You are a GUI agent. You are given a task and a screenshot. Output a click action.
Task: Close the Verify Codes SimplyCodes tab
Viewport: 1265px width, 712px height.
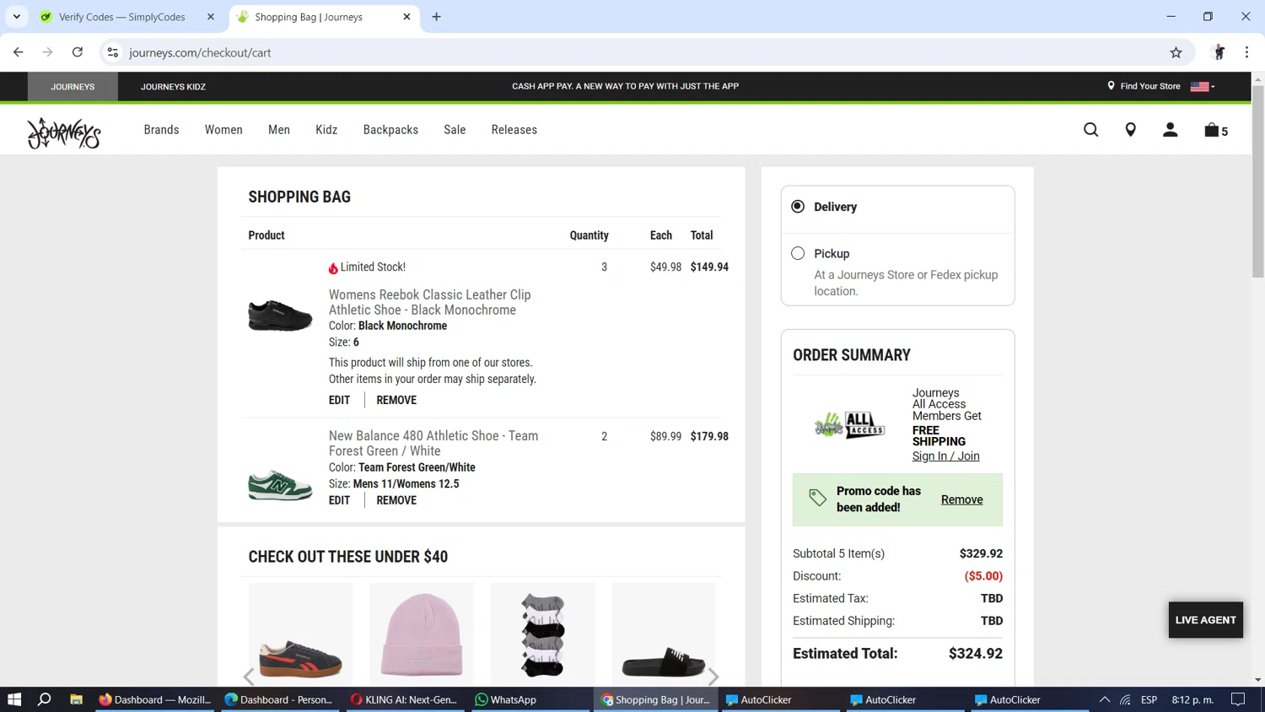[x=211, y=17]
